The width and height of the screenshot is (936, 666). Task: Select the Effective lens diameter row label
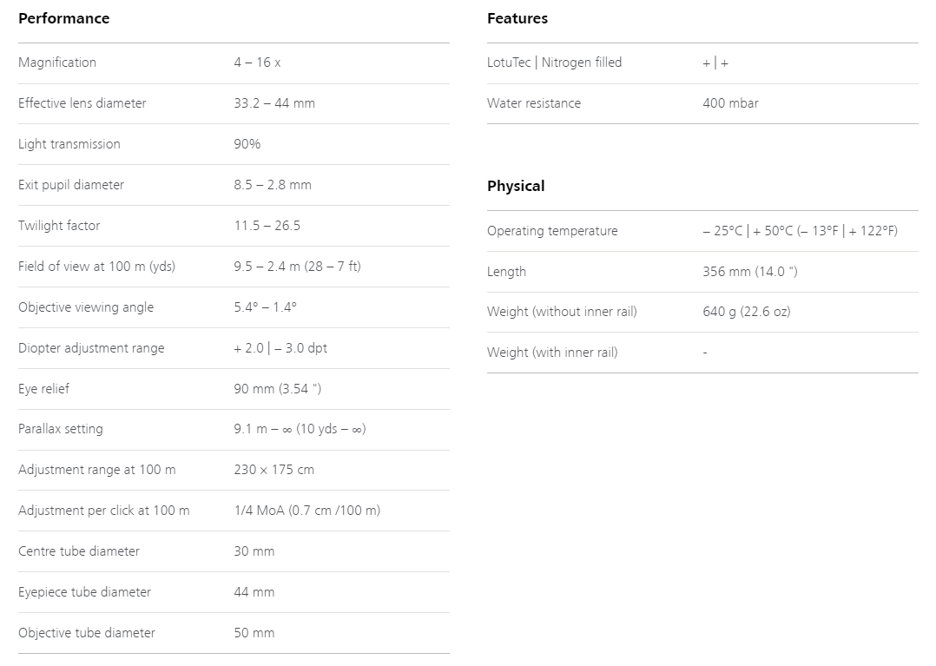(82, 103)
